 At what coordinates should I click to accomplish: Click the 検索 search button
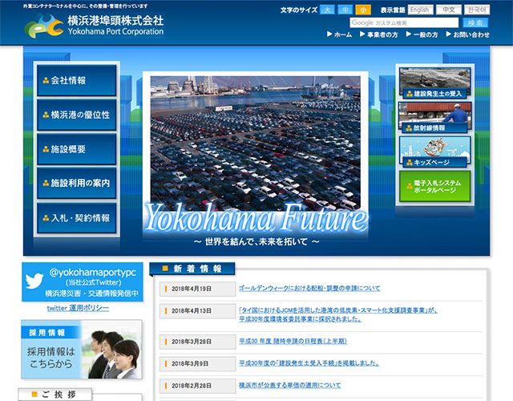475,22
